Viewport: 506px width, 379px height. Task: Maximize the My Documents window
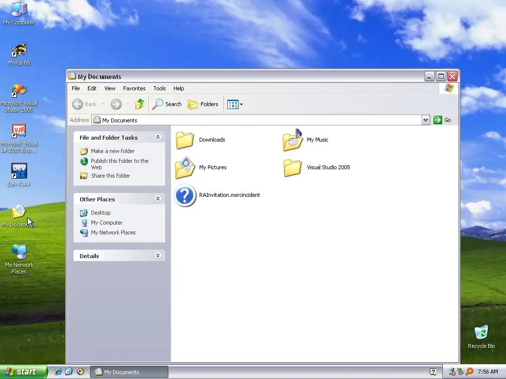(x=441, y=76)
